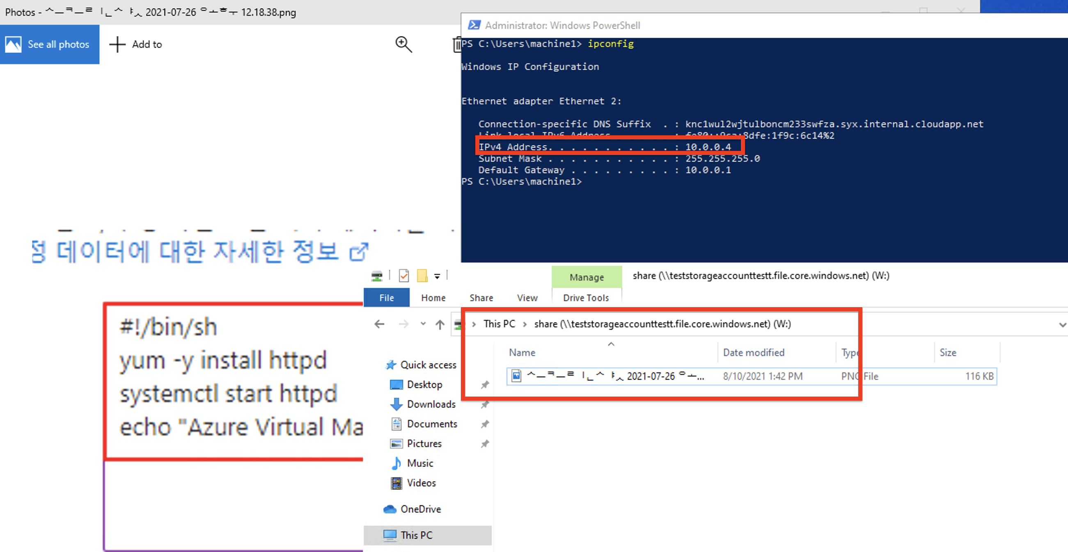Unpin Documents using its pin icon
The height and width of the screenshot is (552, 1068).
tap(485, 424)
